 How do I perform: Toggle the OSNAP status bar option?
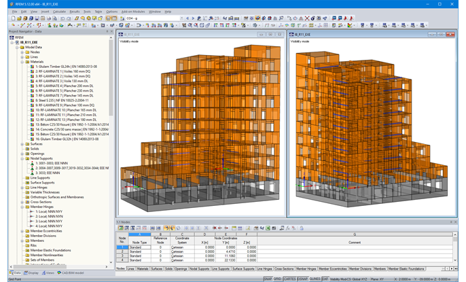point(302,279)
